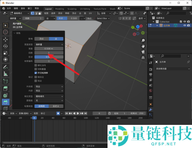This screenshot has height=148, width=192.
Task: Open 添加修改器 dropdown
Action: pos(172,69)
